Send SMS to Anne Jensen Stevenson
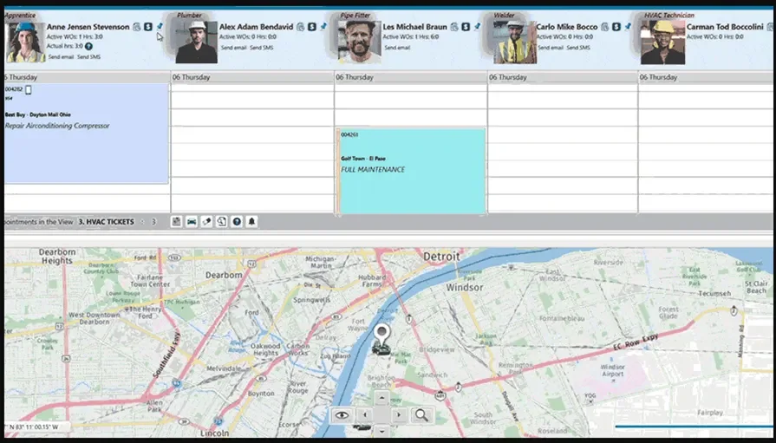 point(89,57)
